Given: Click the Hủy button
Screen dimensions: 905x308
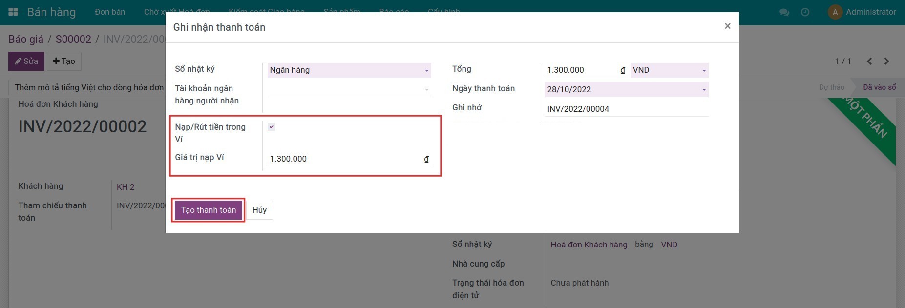Looking at the screenshot, I should coord(259,210).
